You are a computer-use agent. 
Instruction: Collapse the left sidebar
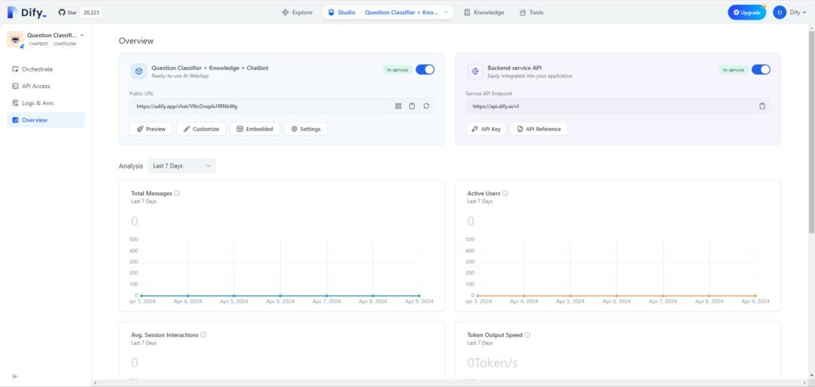(x=15, y=376)
